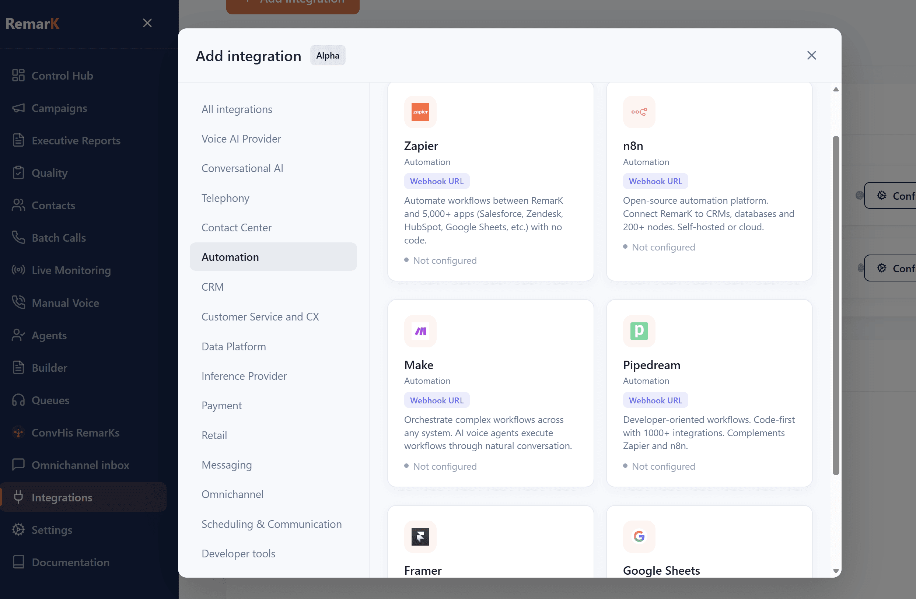The height and width of the screenshot is (599, 916).
Task: Click the Pipedream logo icon
Action: click(x=639, y=331)
